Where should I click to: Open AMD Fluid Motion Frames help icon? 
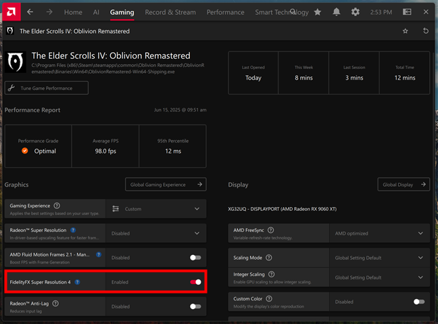[99, 254]
